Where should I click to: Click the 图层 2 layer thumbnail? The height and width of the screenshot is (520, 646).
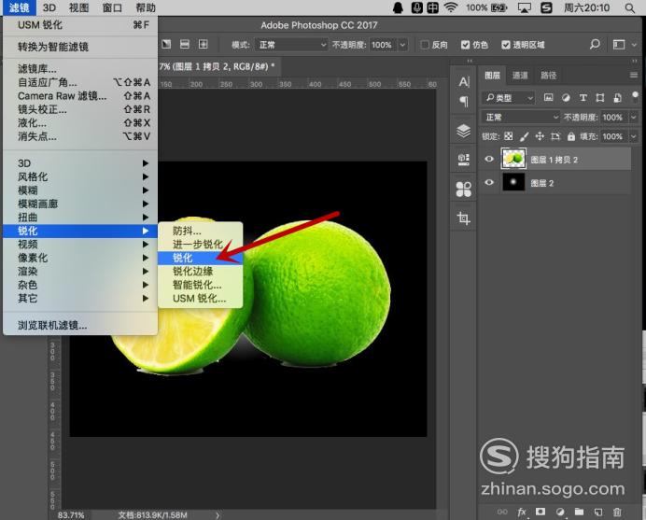point(513,182)
